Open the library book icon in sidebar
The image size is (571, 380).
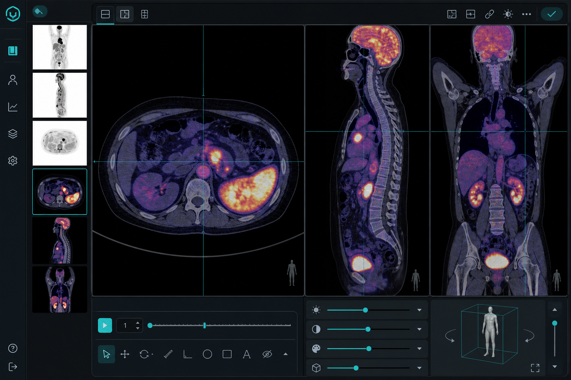13,51
